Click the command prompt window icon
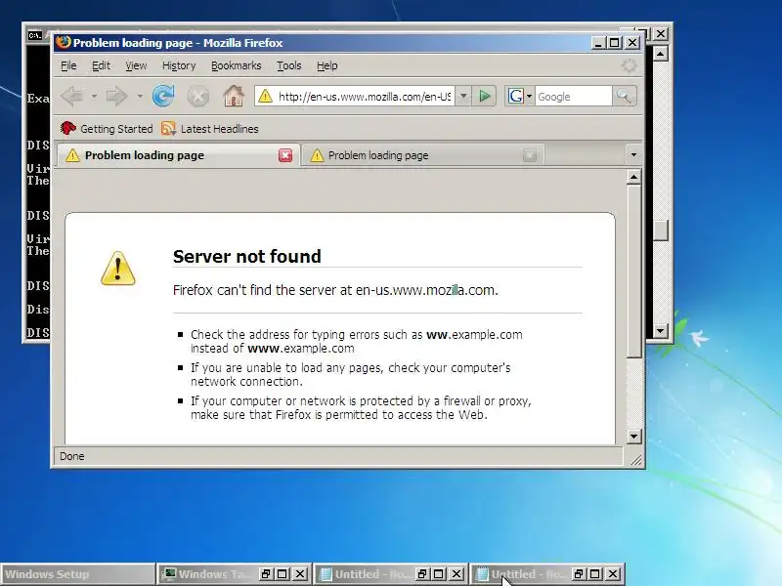Image resolution: width=782 pixels, height=586 pixels. click(x=34, y=35)
